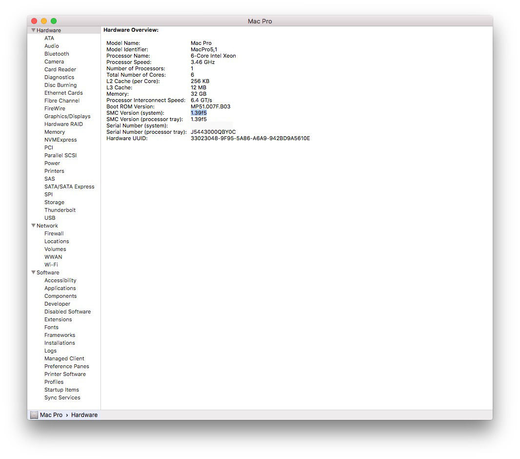
Task: Select FireWire in the sidebar
Action: pos(55,108)
